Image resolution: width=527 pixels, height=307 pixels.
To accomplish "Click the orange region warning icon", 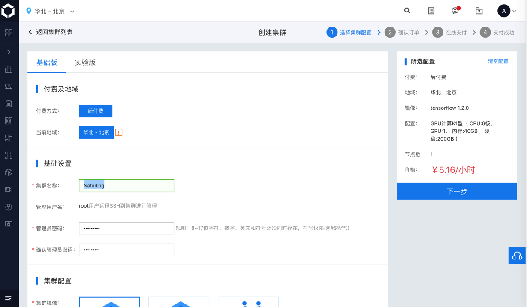I will [x=119, y=132].
